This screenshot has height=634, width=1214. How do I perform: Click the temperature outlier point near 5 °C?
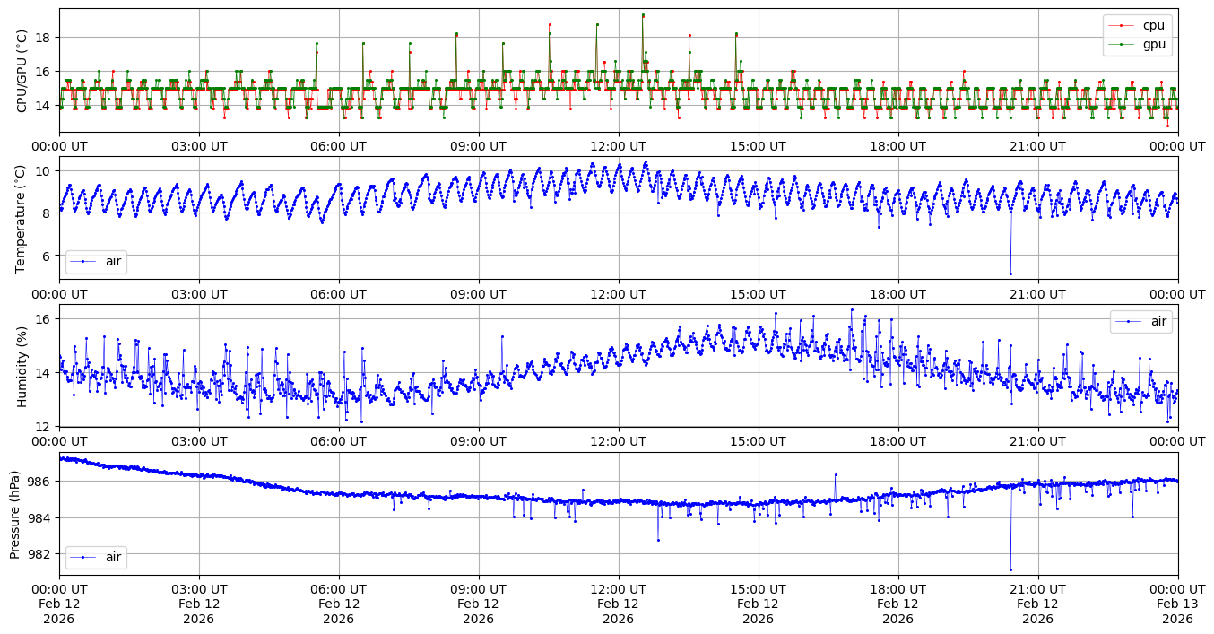1010,274
